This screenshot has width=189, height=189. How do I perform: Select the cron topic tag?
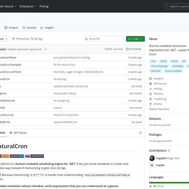pos(153,61)
